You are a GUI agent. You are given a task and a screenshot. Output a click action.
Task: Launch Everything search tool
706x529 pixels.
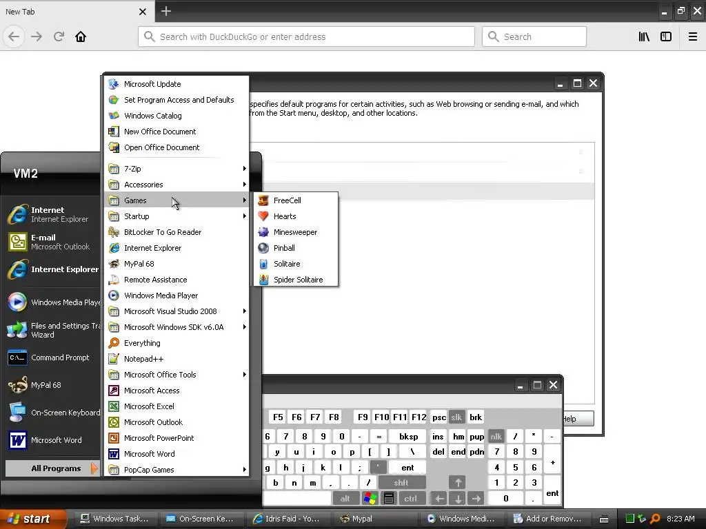176,343
